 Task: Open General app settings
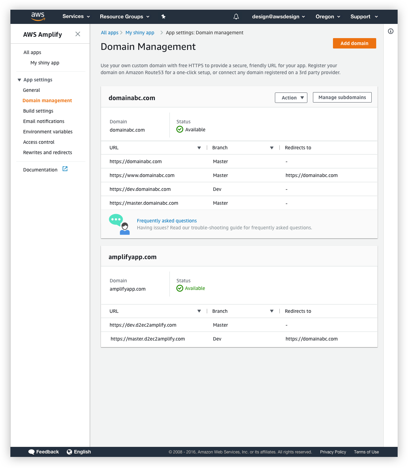pos(31,90)
